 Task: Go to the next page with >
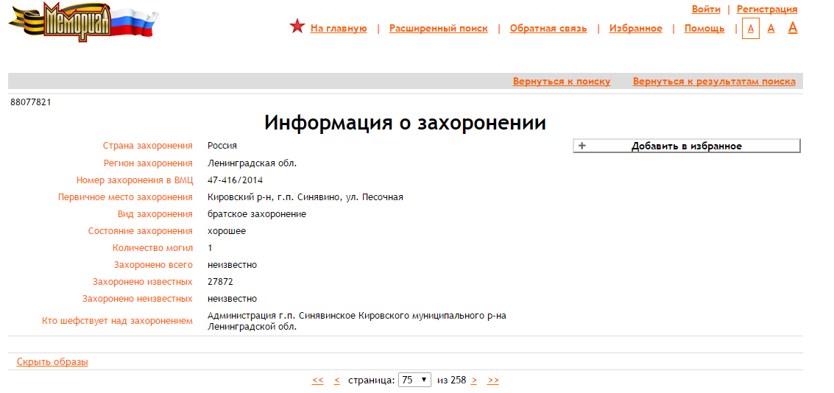click(x=474, y=380)
